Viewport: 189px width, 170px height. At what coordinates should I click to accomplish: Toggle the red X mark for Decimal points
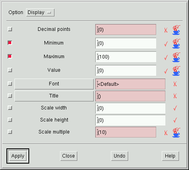166,30
